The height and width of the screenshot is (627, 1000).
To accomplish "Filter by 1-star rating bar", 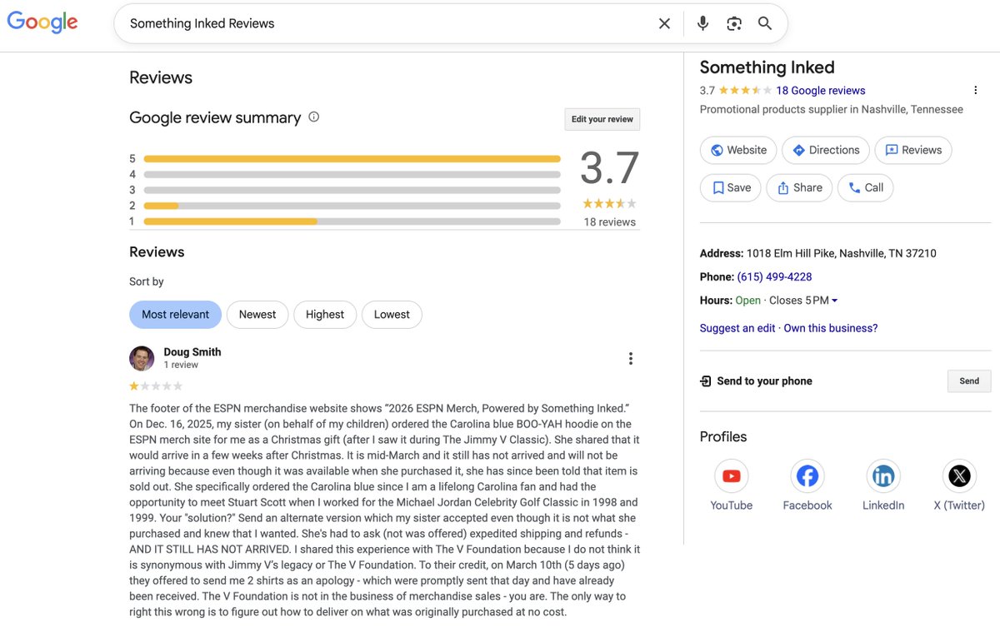I will click(352, 221).
